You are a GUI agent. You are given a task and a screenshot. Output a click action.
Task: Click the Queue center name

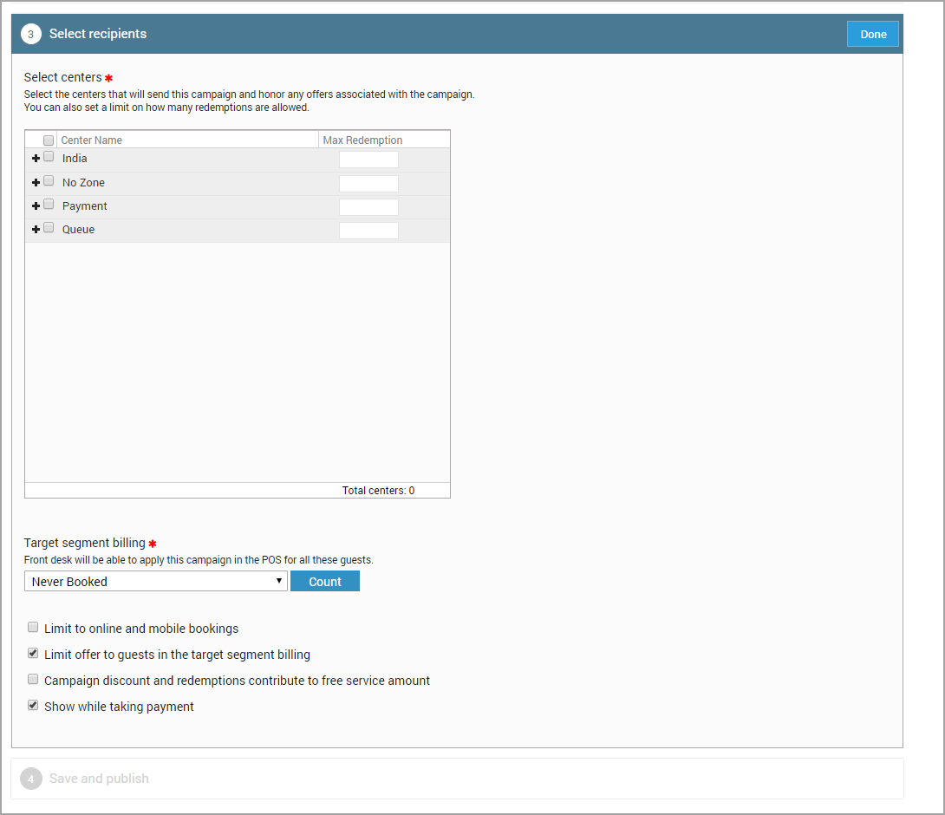pyautogui.click(x=78, y=229)
